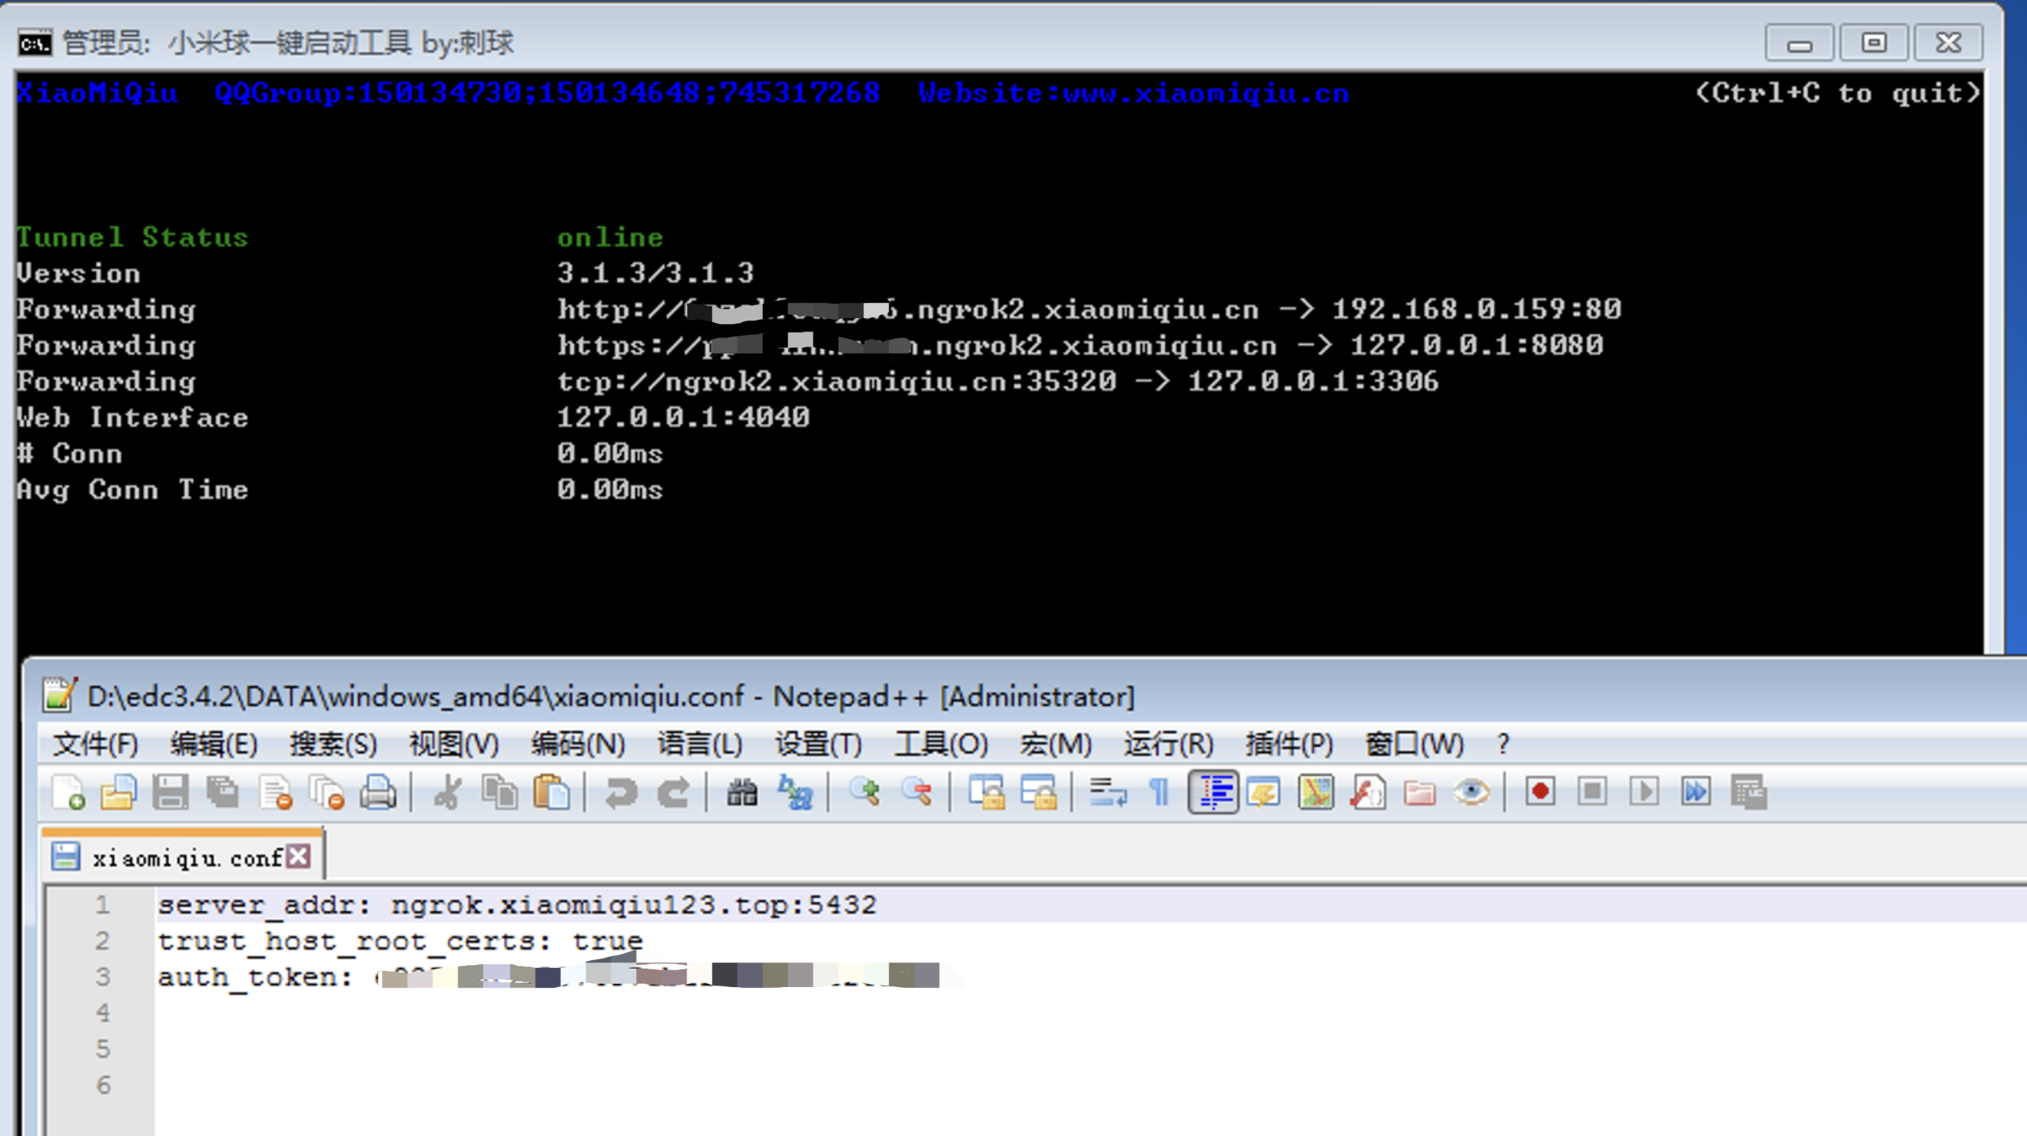Screen dimensions: 2027x1136
Task: Click the user defined language icon
Action: [1264, 793]
